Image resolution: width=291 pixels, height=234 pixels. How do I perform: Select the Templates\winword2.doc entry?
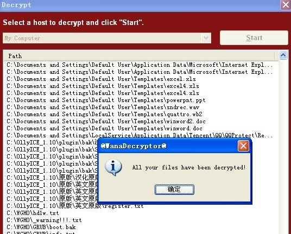[106, 122]
